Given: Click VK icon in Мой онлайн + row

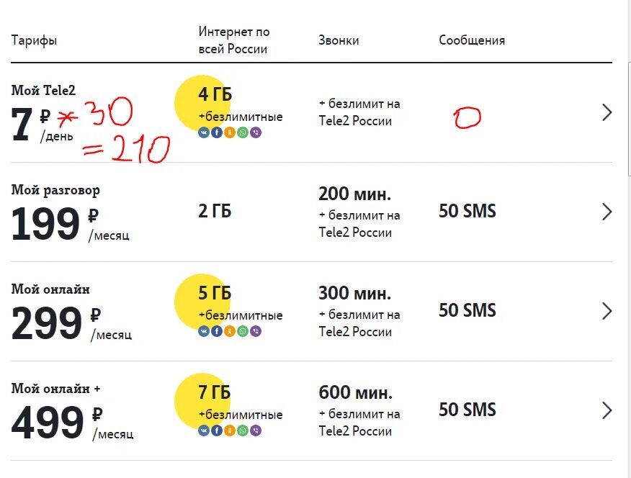Looking at the screenshot, I should [204, 430].
